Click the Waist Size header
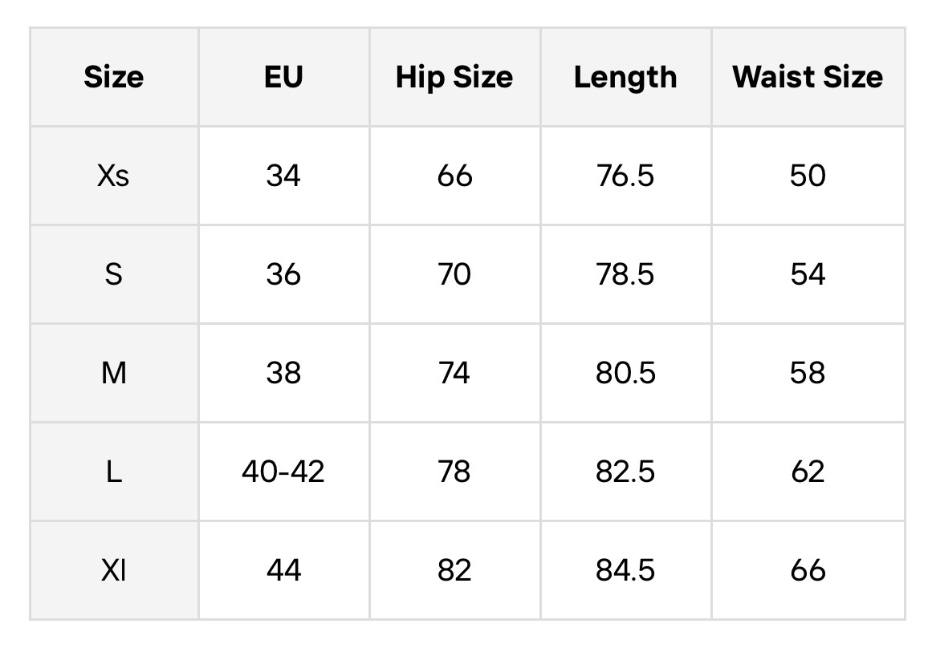 click(808, 77)
